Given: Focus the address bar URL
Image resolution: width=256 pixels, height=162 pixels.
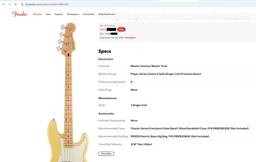Looking at the screenshot, I should point(47,4).
